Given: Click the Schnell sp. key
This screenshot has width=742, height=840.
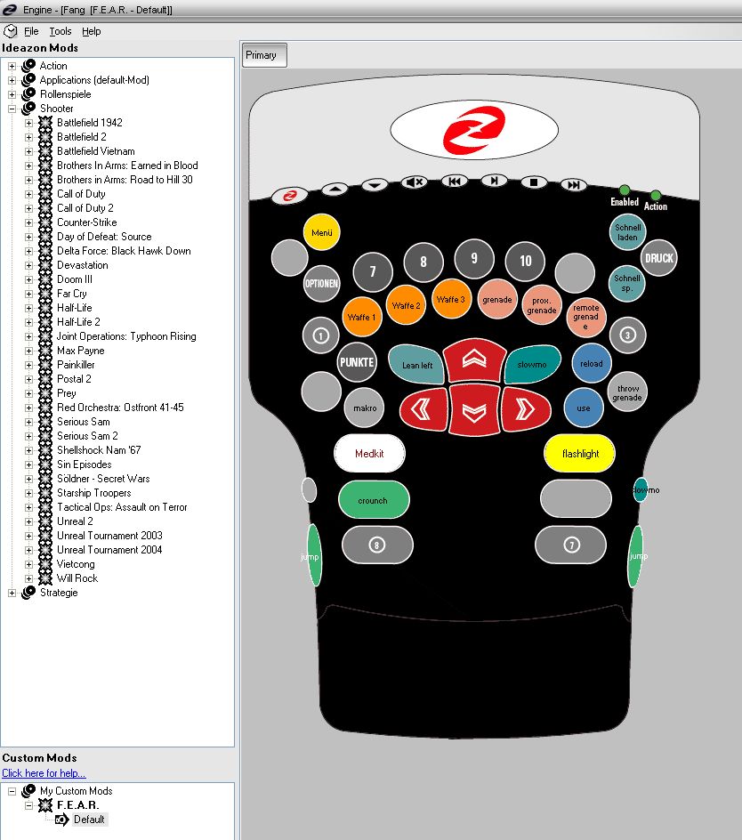Looking at the screenshot, I should 627,283.
